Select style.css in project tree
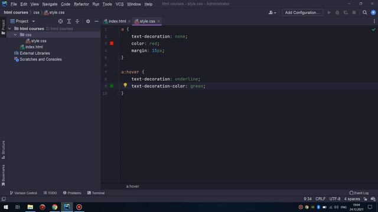The image size is (378, 212). click(x=38, y=41)
